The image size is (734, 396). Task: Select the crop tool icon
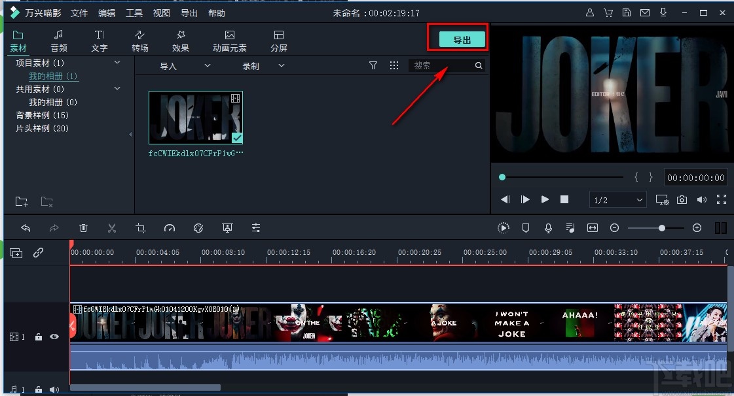pyautogui.click(x=140, y=228)
